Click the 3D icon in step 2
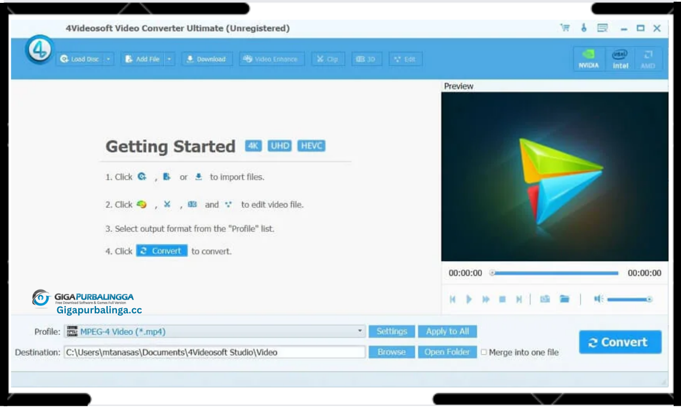681x408 pixels. (192, 205)
